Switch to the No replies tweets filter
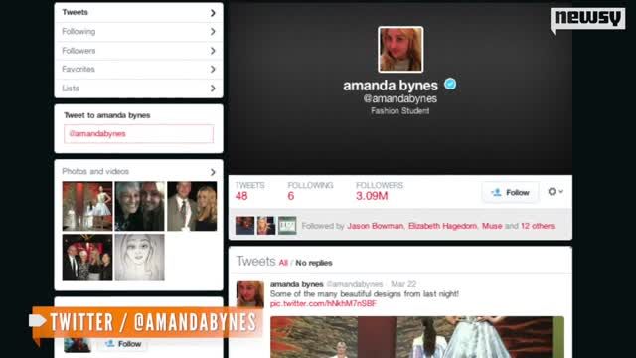The image size is (636, 358). pos(314,263)
